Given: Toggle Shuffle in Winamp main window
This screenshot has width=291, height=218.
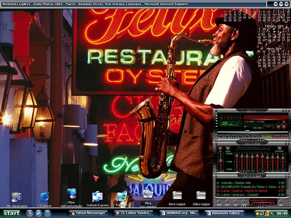Looking at the screenshot, I should [266, 137].
